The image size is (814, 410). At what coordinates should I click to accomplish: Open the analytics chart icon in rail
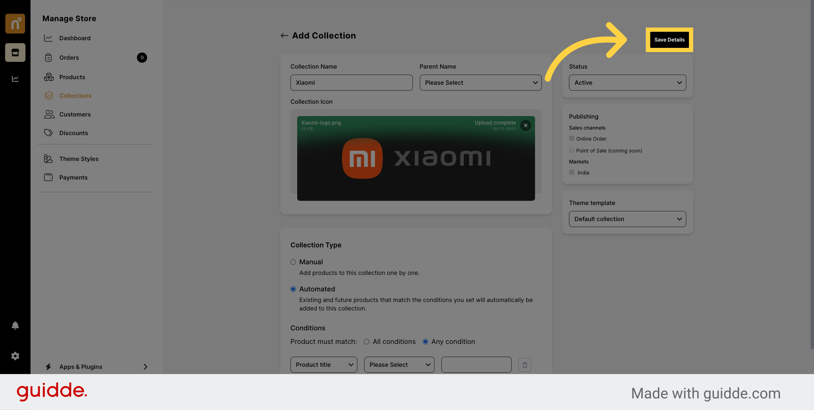[15, 79]
